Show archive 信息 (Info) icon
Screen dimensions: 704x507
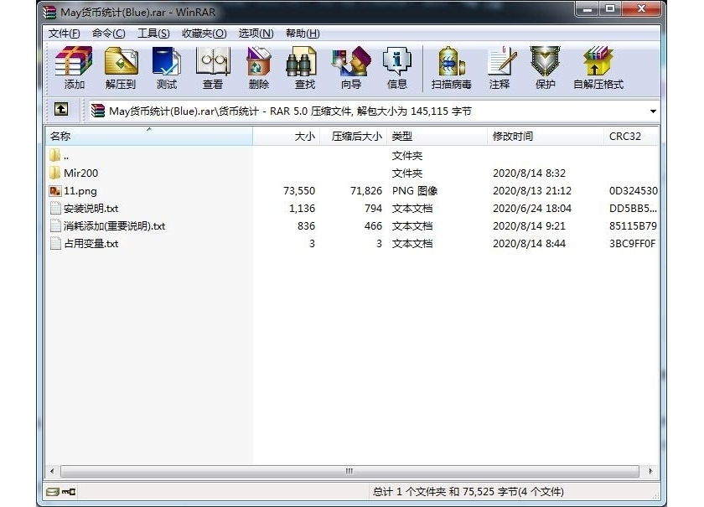click(x=396, y=67)
